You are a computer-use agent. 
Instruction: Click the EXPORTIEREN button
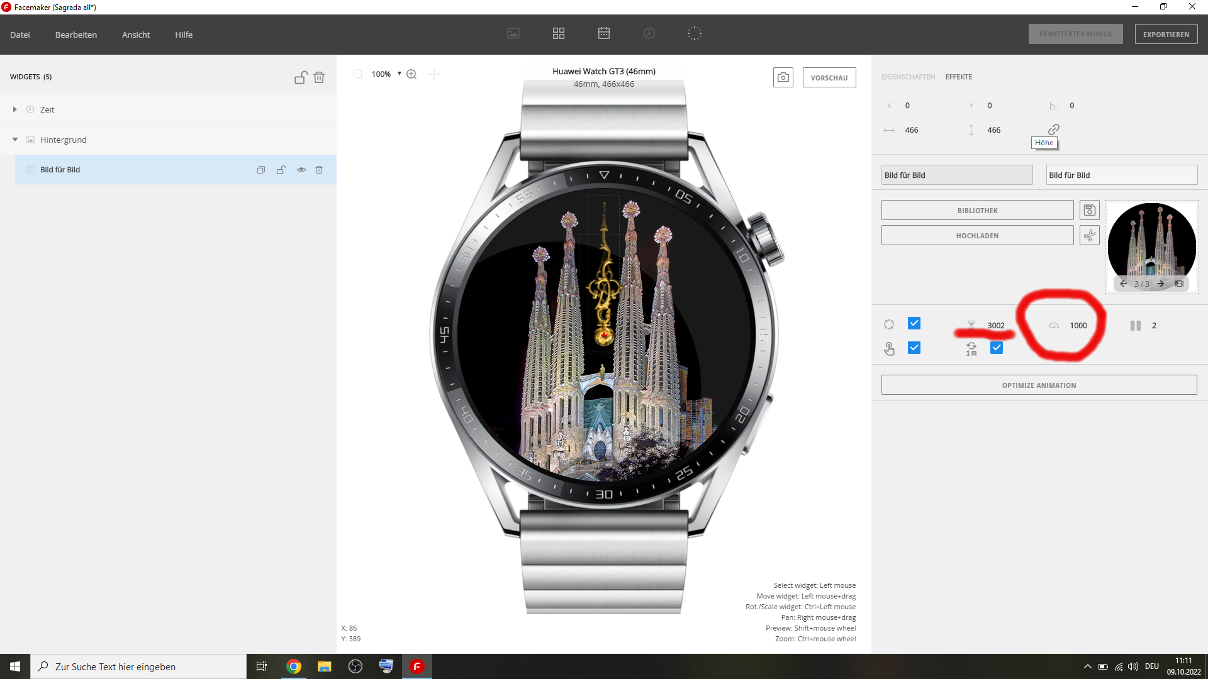(1166, 34)
